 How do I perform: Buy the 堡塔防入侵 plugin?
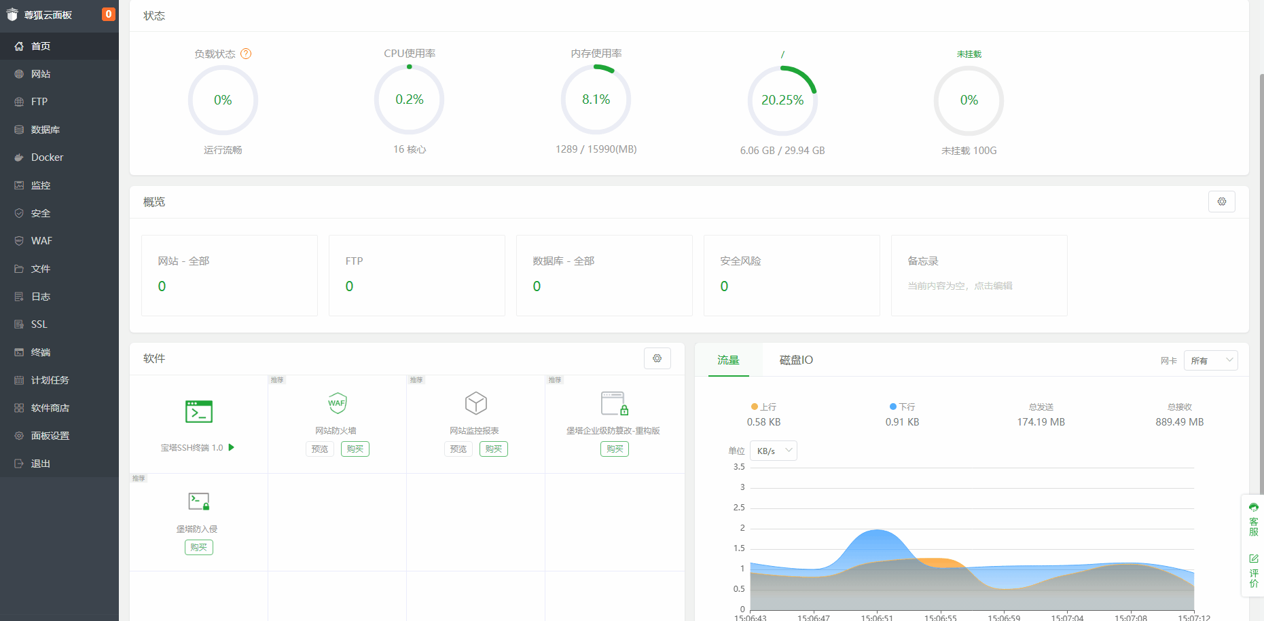click(199, 547)
